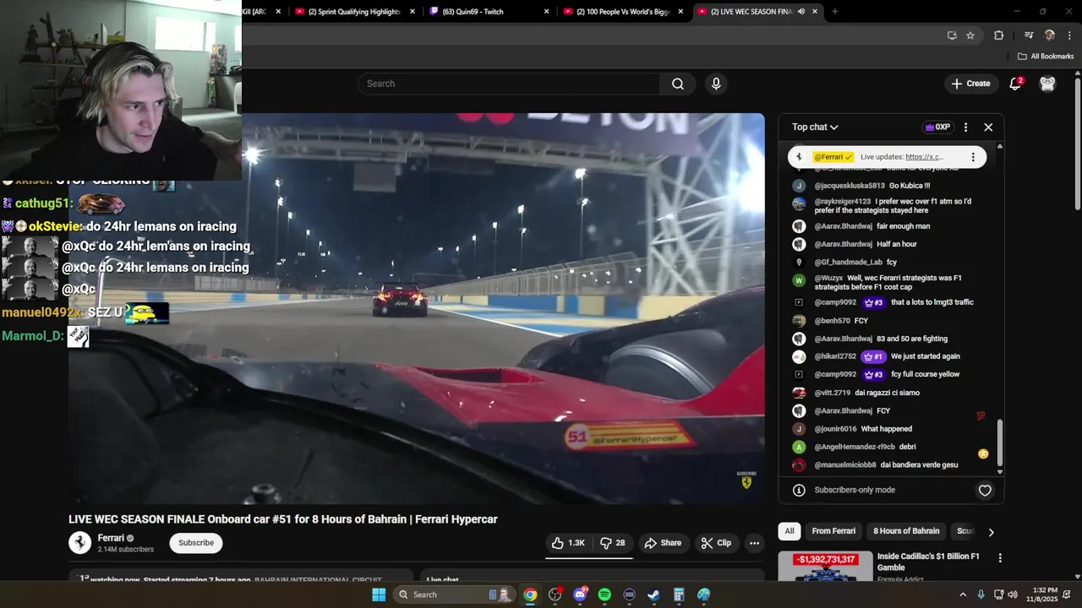This screenshot has height=608, width=1082.
Task: Open Chrome three-dot menu
Action: (1068, 35)
